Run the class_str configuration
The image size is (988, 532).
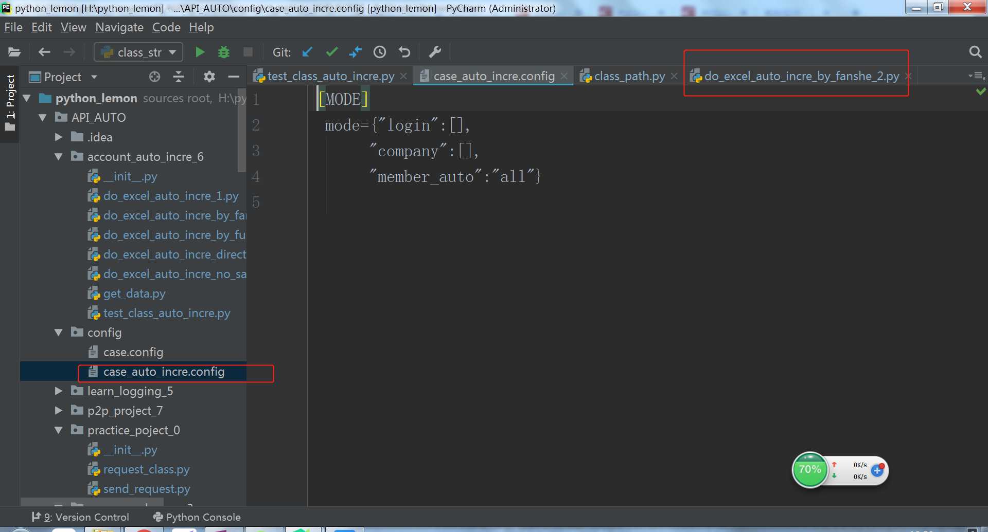click(200, 52)
